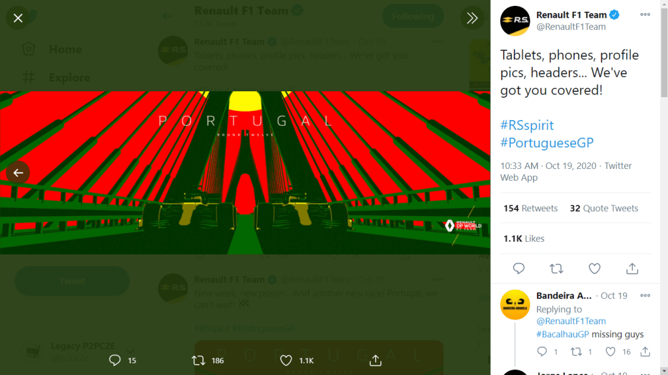
Task: Reply using the comment icon below the image
Action: (x=115, y=360)
